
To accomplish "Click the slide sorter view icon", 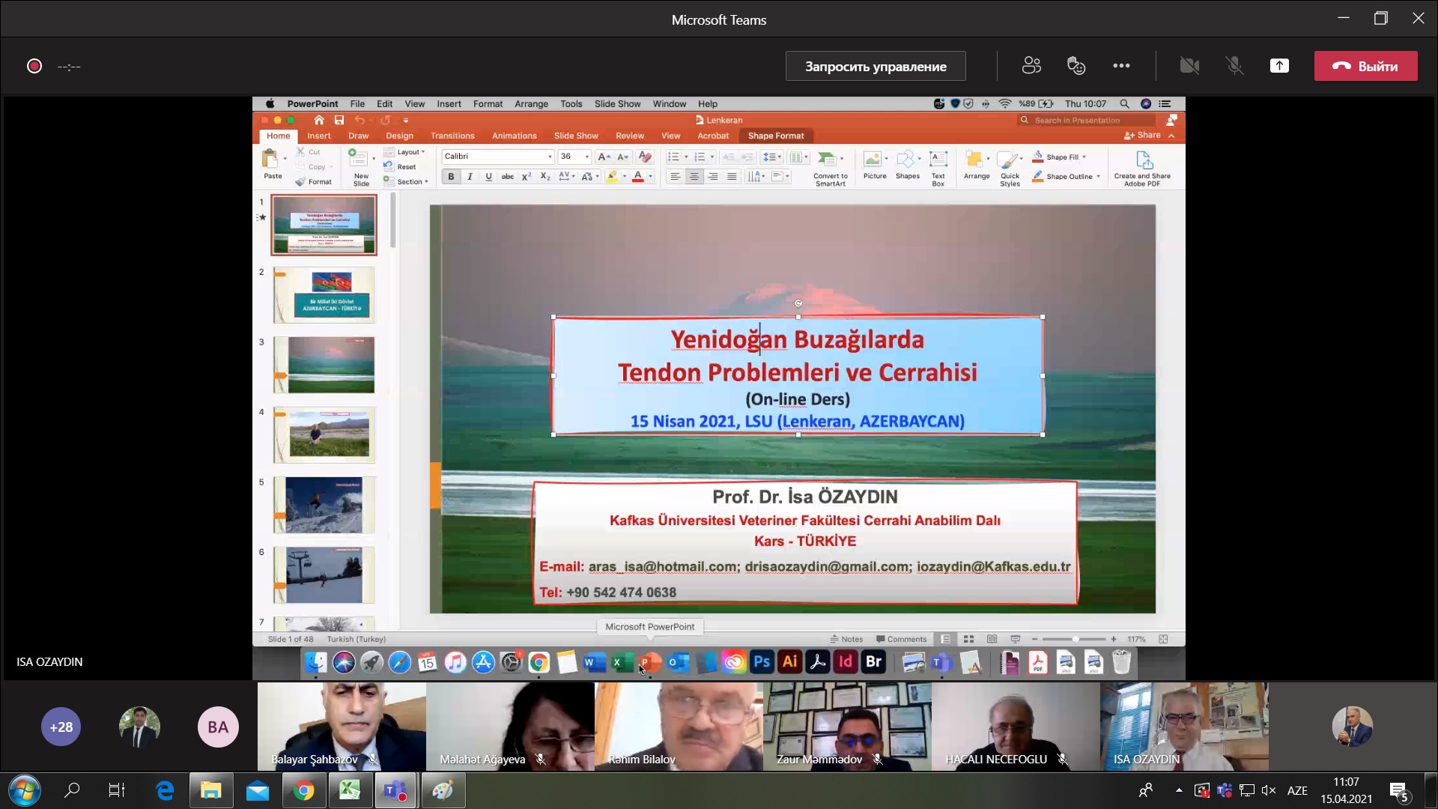I will pyautogui.click(x=968, y=639).
